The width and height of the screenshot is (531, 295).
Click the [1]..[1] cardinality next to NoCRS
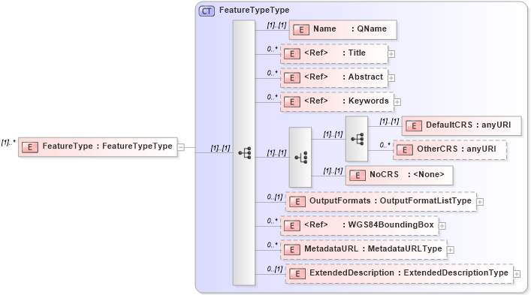(x=333, y=171)
